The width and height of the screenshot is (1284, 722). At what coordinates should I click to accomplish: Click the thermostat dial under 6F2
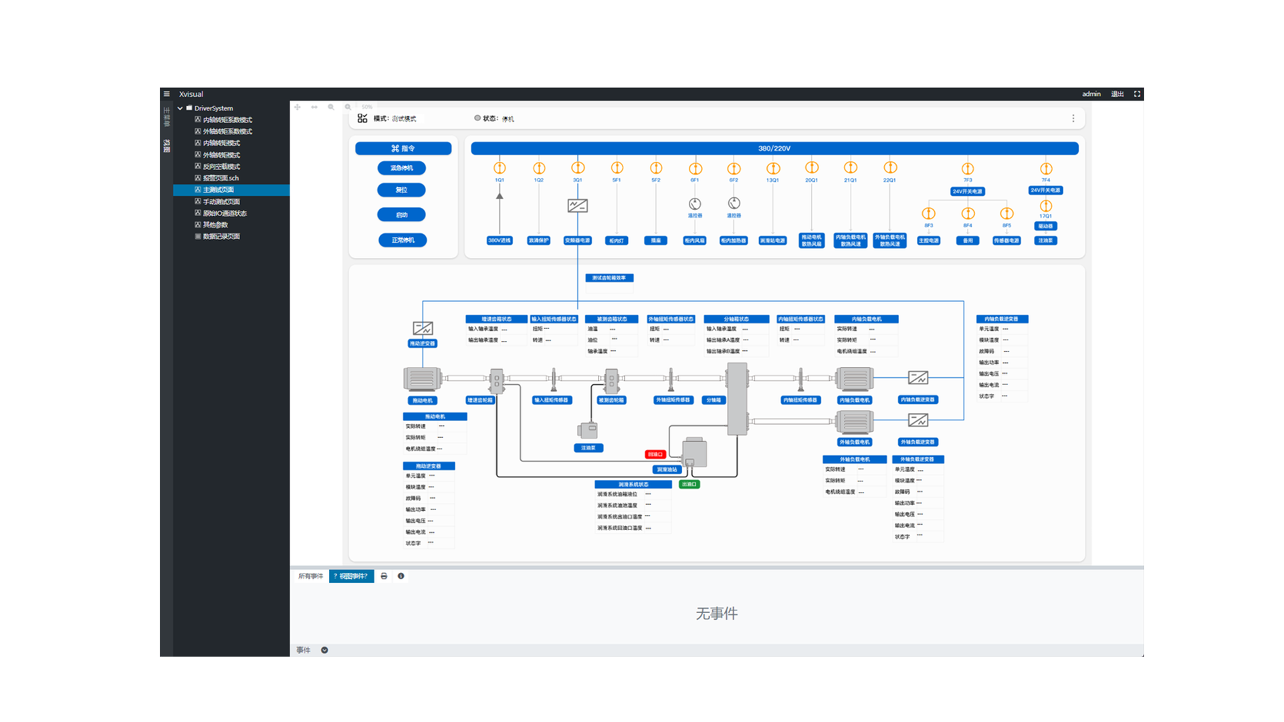click(x=734, y=203)
